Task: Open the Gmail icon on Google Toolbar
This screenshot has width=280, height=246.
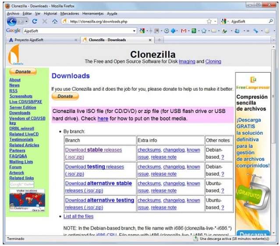Action: [x=184, y=31]
